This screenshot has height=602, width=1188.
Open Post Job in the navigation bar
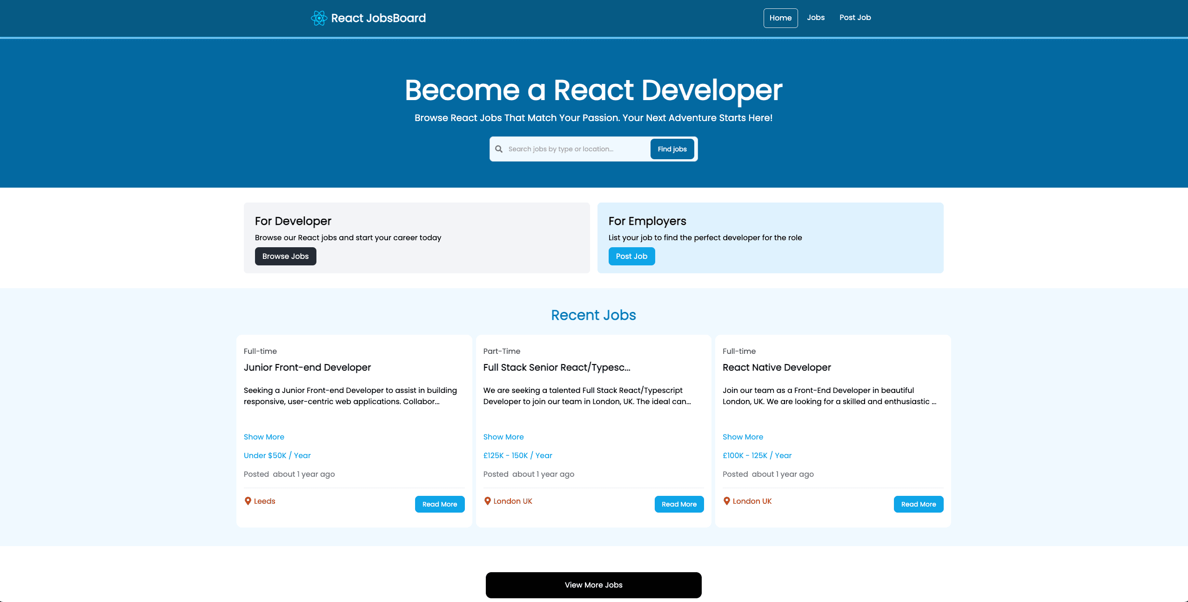(855, 18)
